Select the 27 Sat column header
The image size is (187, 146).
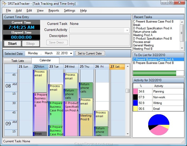(117, 67)
